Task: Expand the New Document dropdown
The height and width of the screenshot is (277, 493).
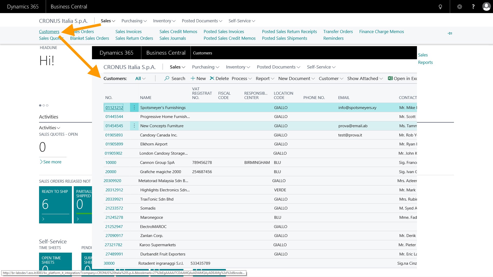Action: coord(296,78)
